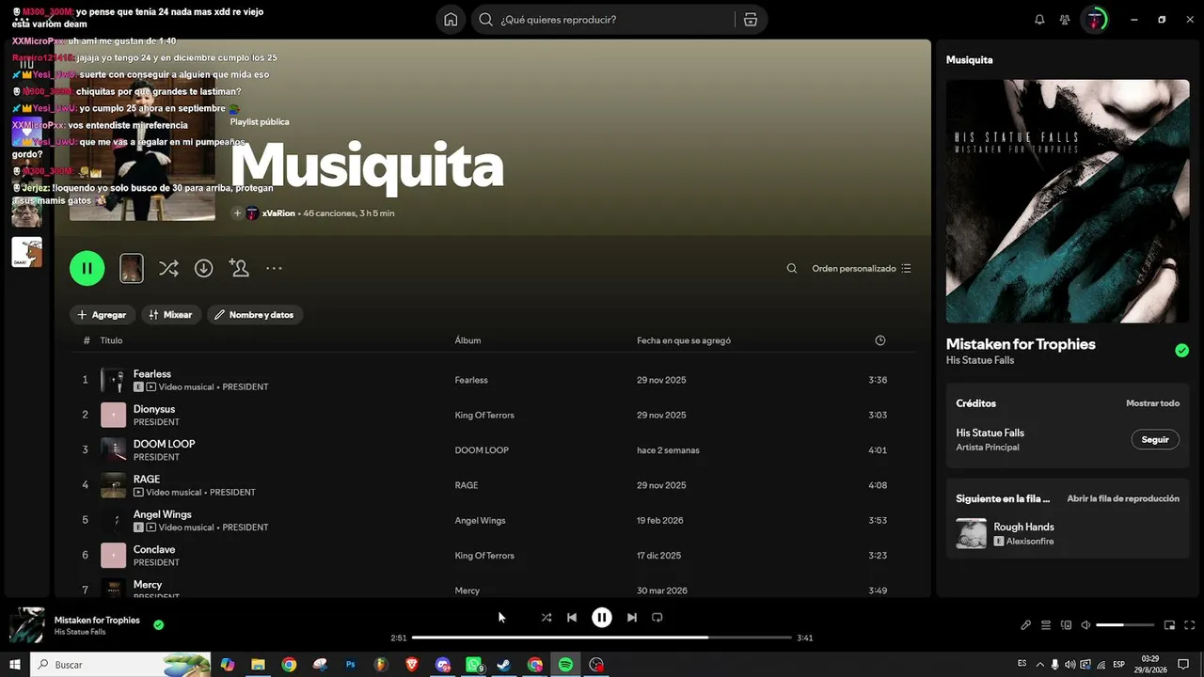The width and height of the screenshot is (1204, 677).
Task: Sort by the Título column header
Action: pos(111,340)
